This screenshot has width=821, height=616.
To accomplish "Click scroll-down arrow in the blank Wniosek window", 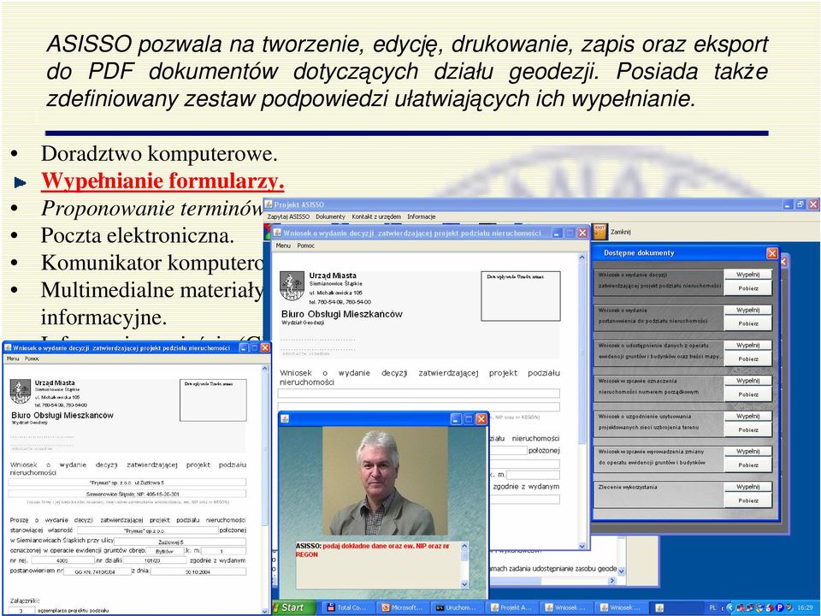I will (582, 545).
